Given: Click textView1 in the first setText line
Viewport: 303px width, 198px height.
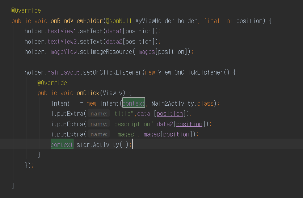Looking at the screenshot, I should [62, 31].
